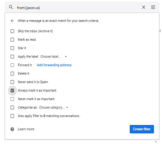
Task: Tick the Star it checkbox
Action: (12, 48)
